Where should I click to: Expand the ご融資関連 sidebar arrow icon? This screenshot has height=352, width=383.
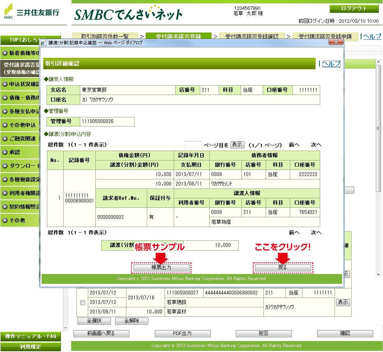tap(5, 139)
